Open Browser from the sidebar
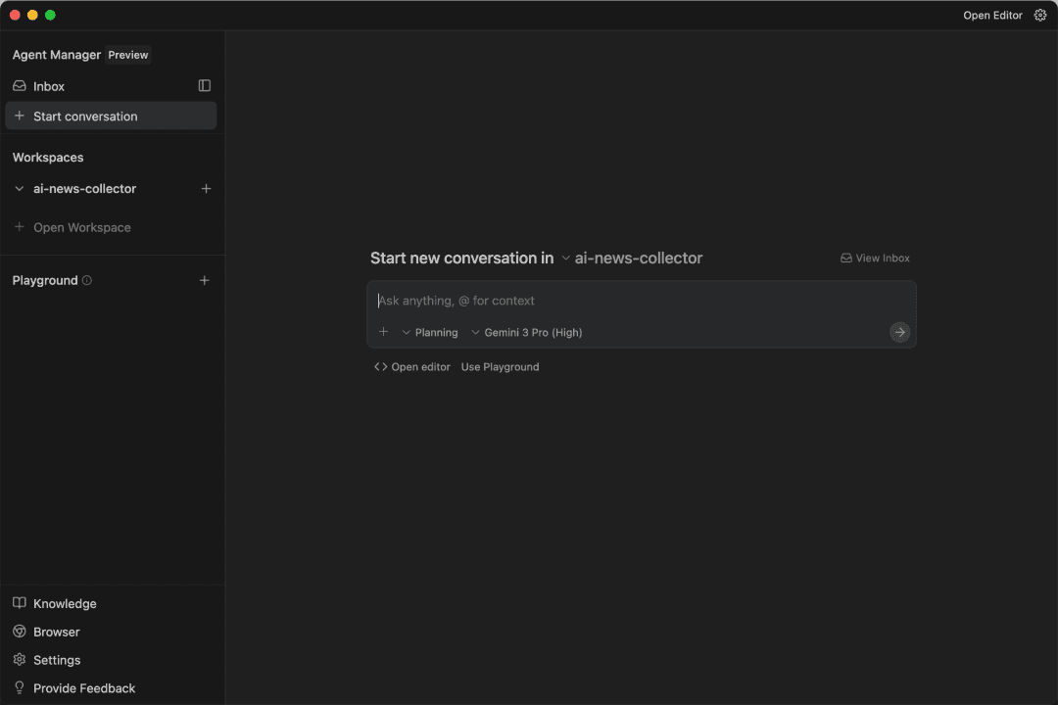Screen dimensions: 1058x705 pos(56,633)
